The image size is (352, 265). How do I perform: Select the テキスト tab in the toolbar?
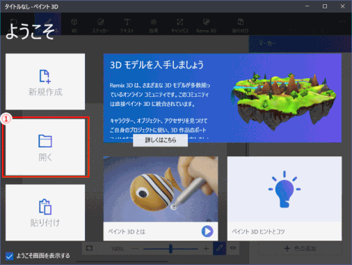pos(127,25)
